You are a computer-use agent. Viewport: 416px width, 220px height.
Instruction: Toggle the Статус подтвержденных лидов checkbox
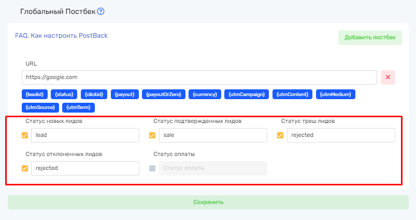click(152, 135)
